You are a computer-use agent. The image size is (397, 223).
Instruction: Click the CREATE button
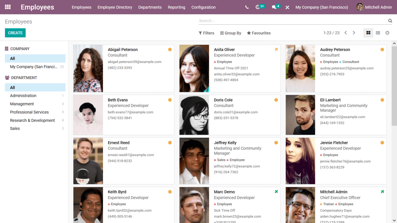click(x=15, y=33)
